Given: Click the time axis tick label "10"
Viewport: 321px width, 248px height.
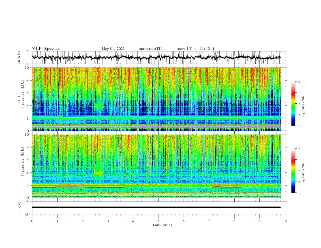Looking at the screenshot, I should point(285,221).
